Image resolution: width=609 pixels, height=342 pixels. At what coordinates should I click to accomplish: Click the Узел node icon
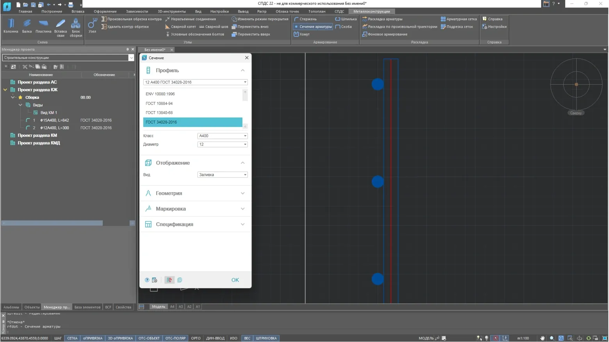tap(92, 26)
